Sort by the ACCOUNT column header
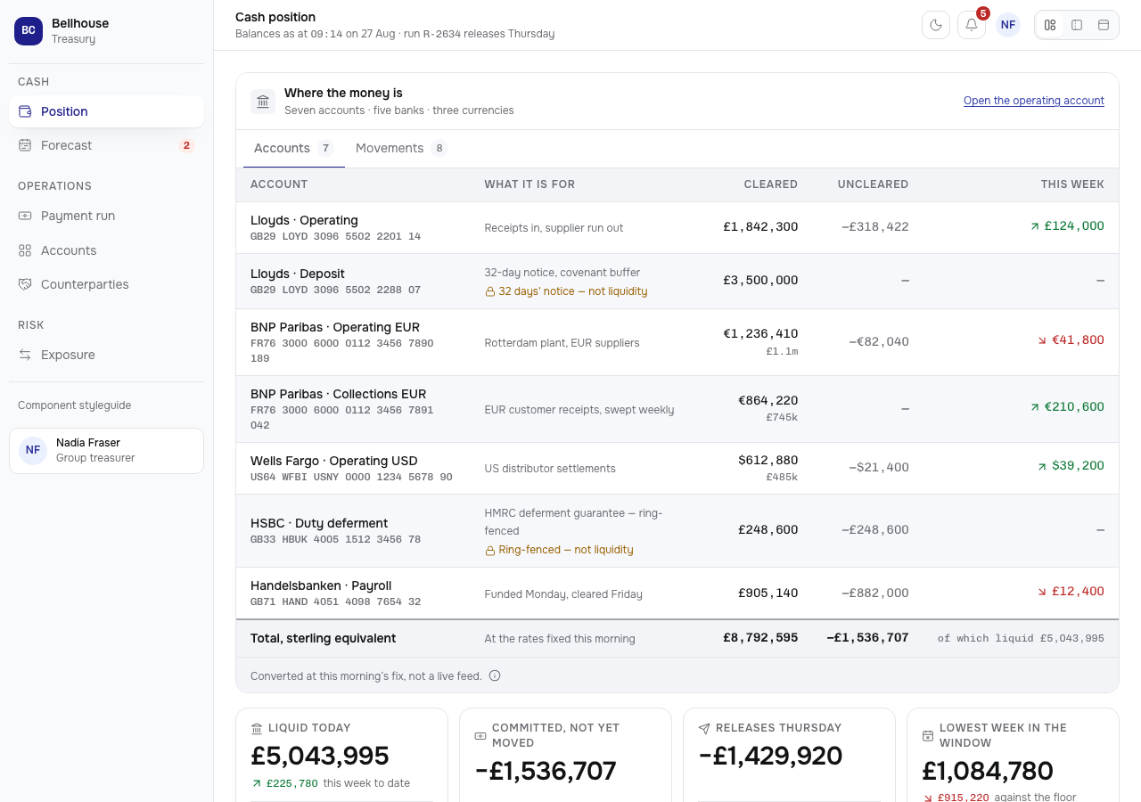Image resolution: width=1141 pixels, height=802 pixels. [279, 184]
